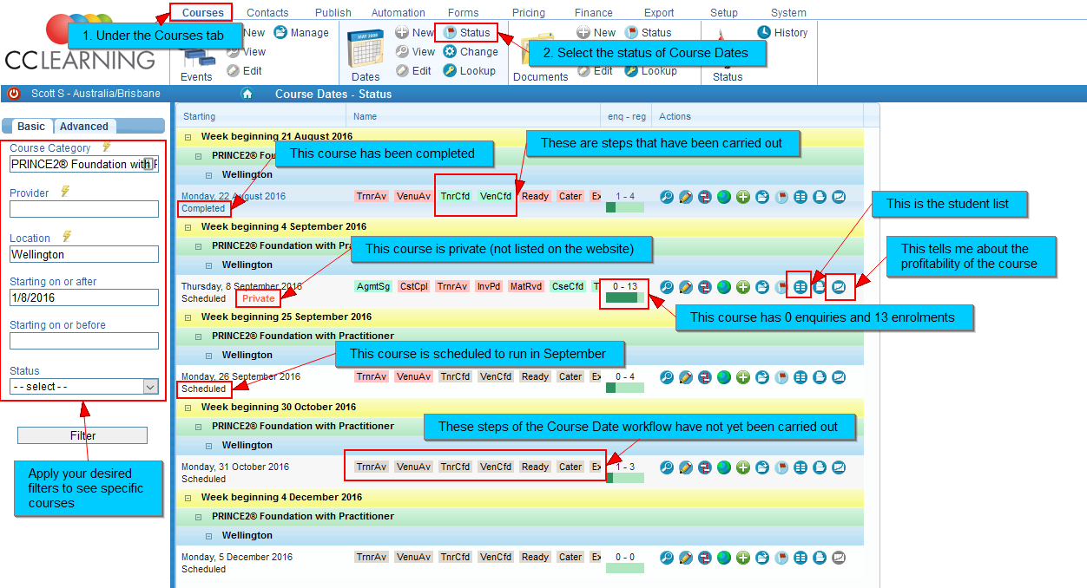Click the Location input field
This screenshot has height=588, width=1087.
tap(84, 254)
